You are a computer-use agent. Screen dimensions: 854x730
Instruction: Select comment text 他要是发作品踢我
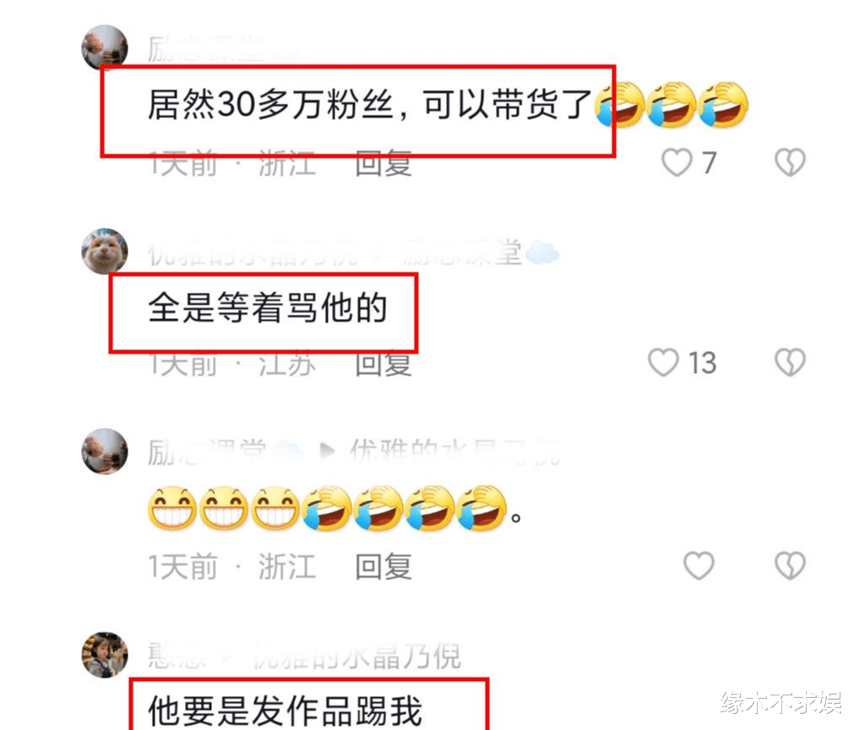coord(285,711)
